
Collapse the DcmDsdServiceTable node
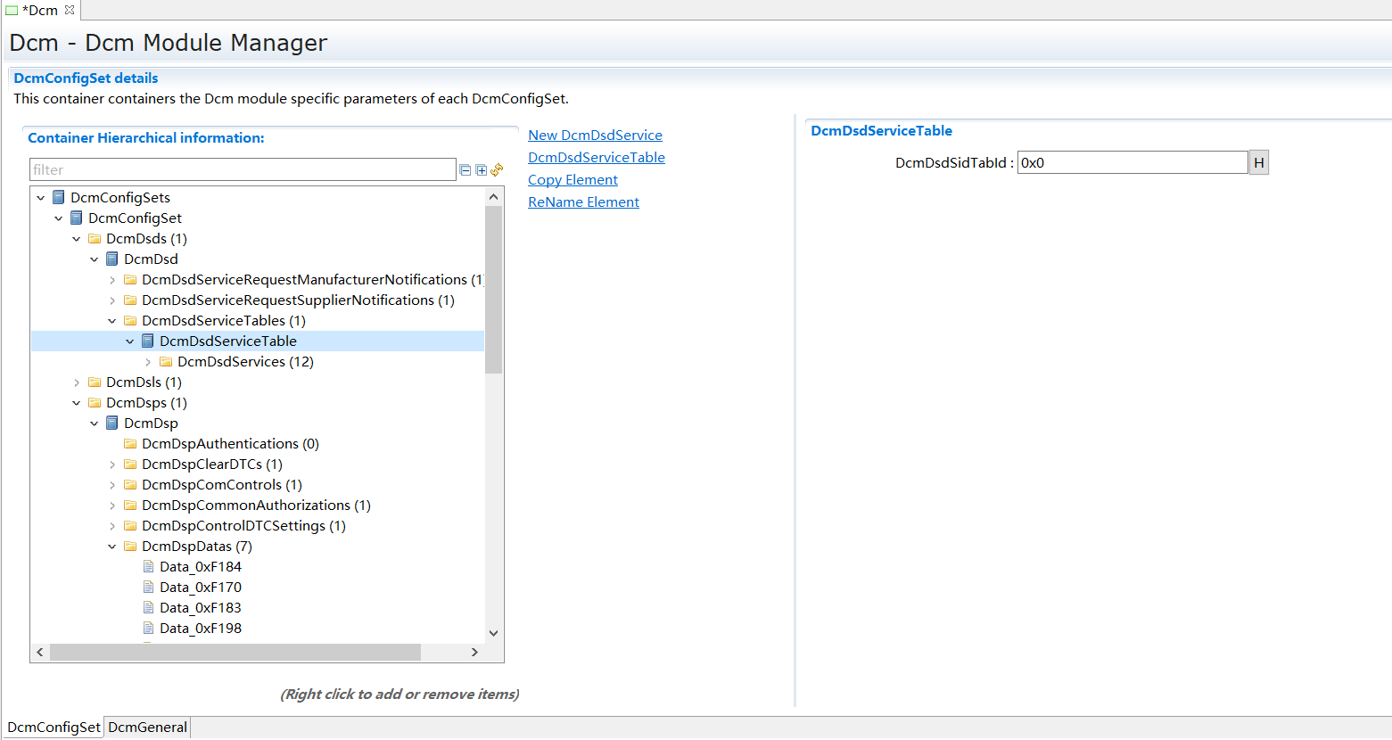[x=130, y=341]
